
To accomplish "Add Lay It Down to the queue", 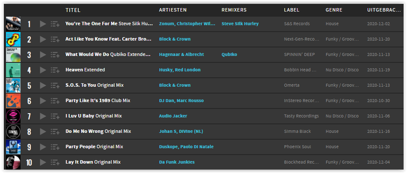I will click(x=55, y=162).
